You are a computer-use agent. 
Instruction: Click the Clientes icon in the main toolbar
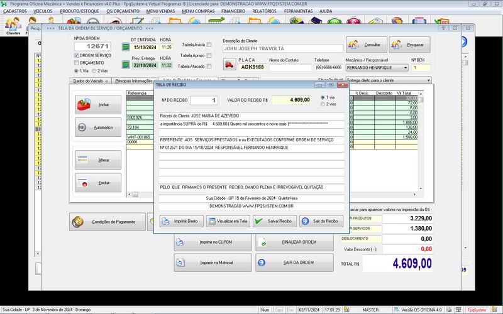[13, 25]
